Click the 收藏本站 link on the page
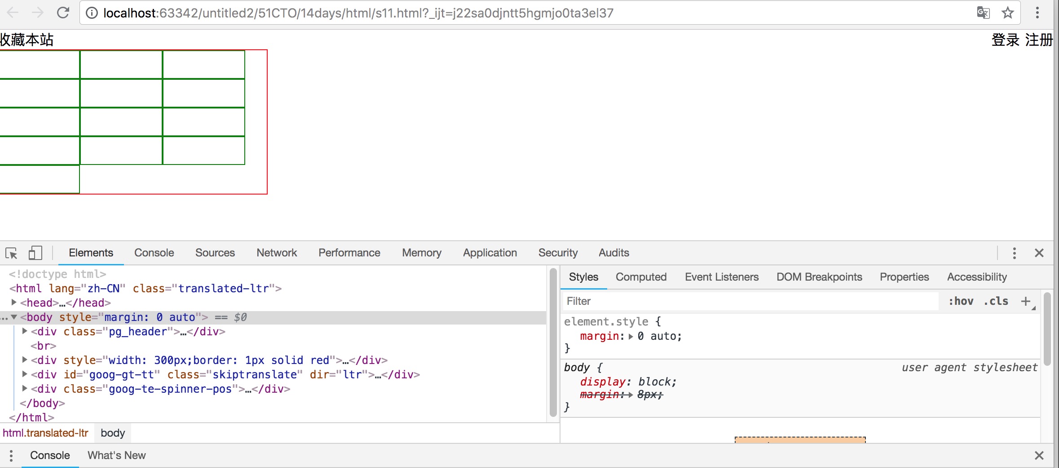1059x468 pixels. [x=26, y=40]
